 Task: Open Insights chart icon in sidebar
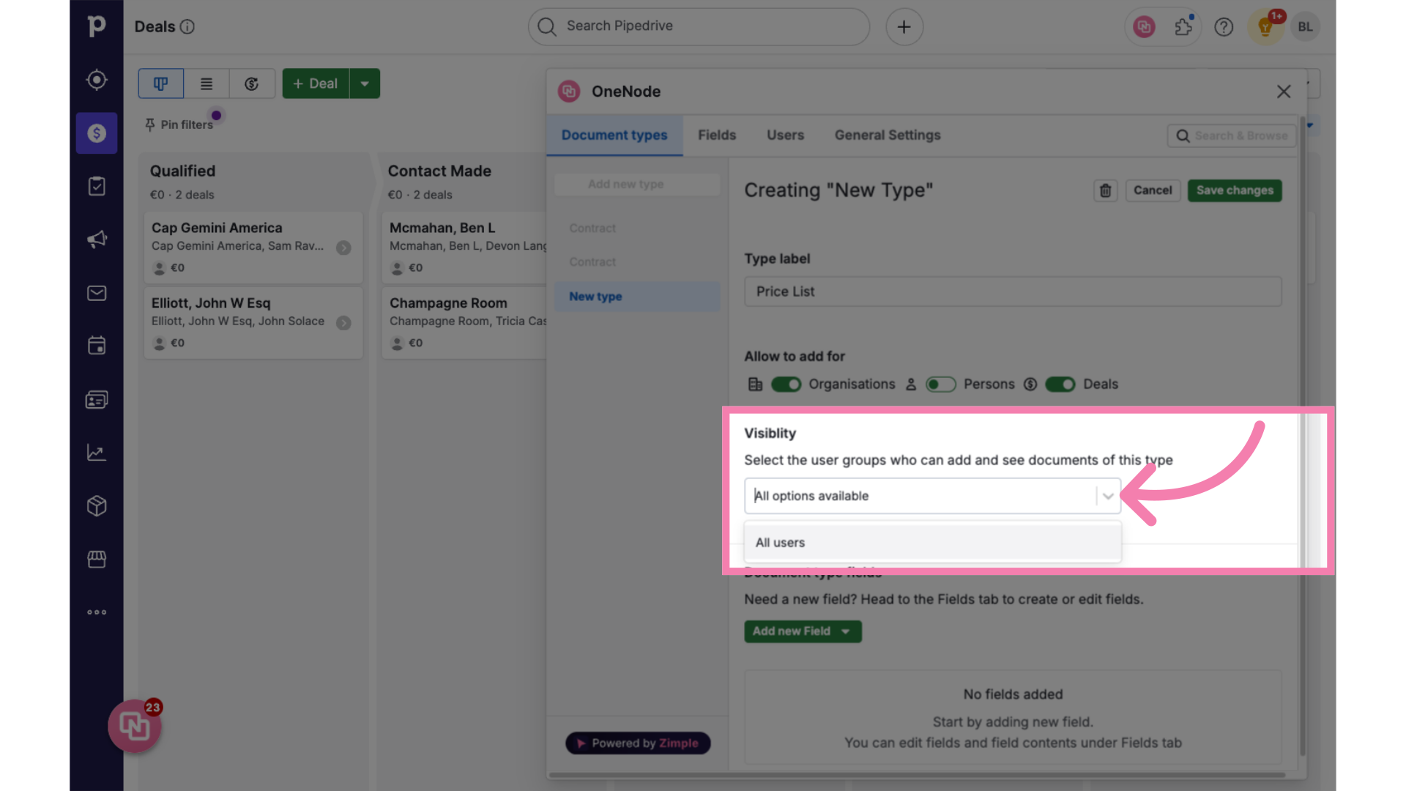tap(97, 453)
